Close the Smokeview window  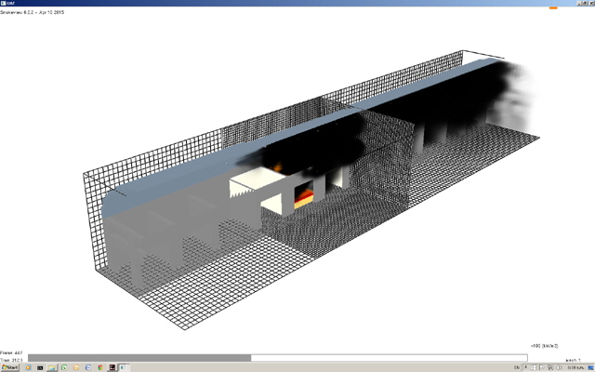tap(589, 4)
